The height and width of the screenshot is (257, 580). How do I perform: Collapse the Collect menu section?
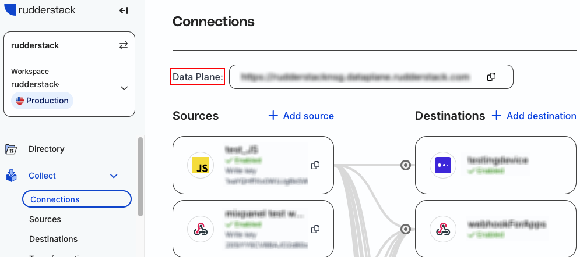[x=114, y=176]
